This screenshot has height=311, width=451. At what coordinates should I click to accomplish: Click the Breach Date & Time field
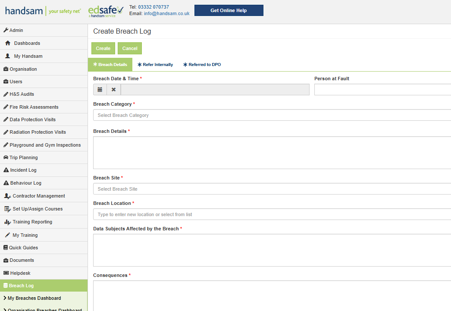tap(215, 89)
